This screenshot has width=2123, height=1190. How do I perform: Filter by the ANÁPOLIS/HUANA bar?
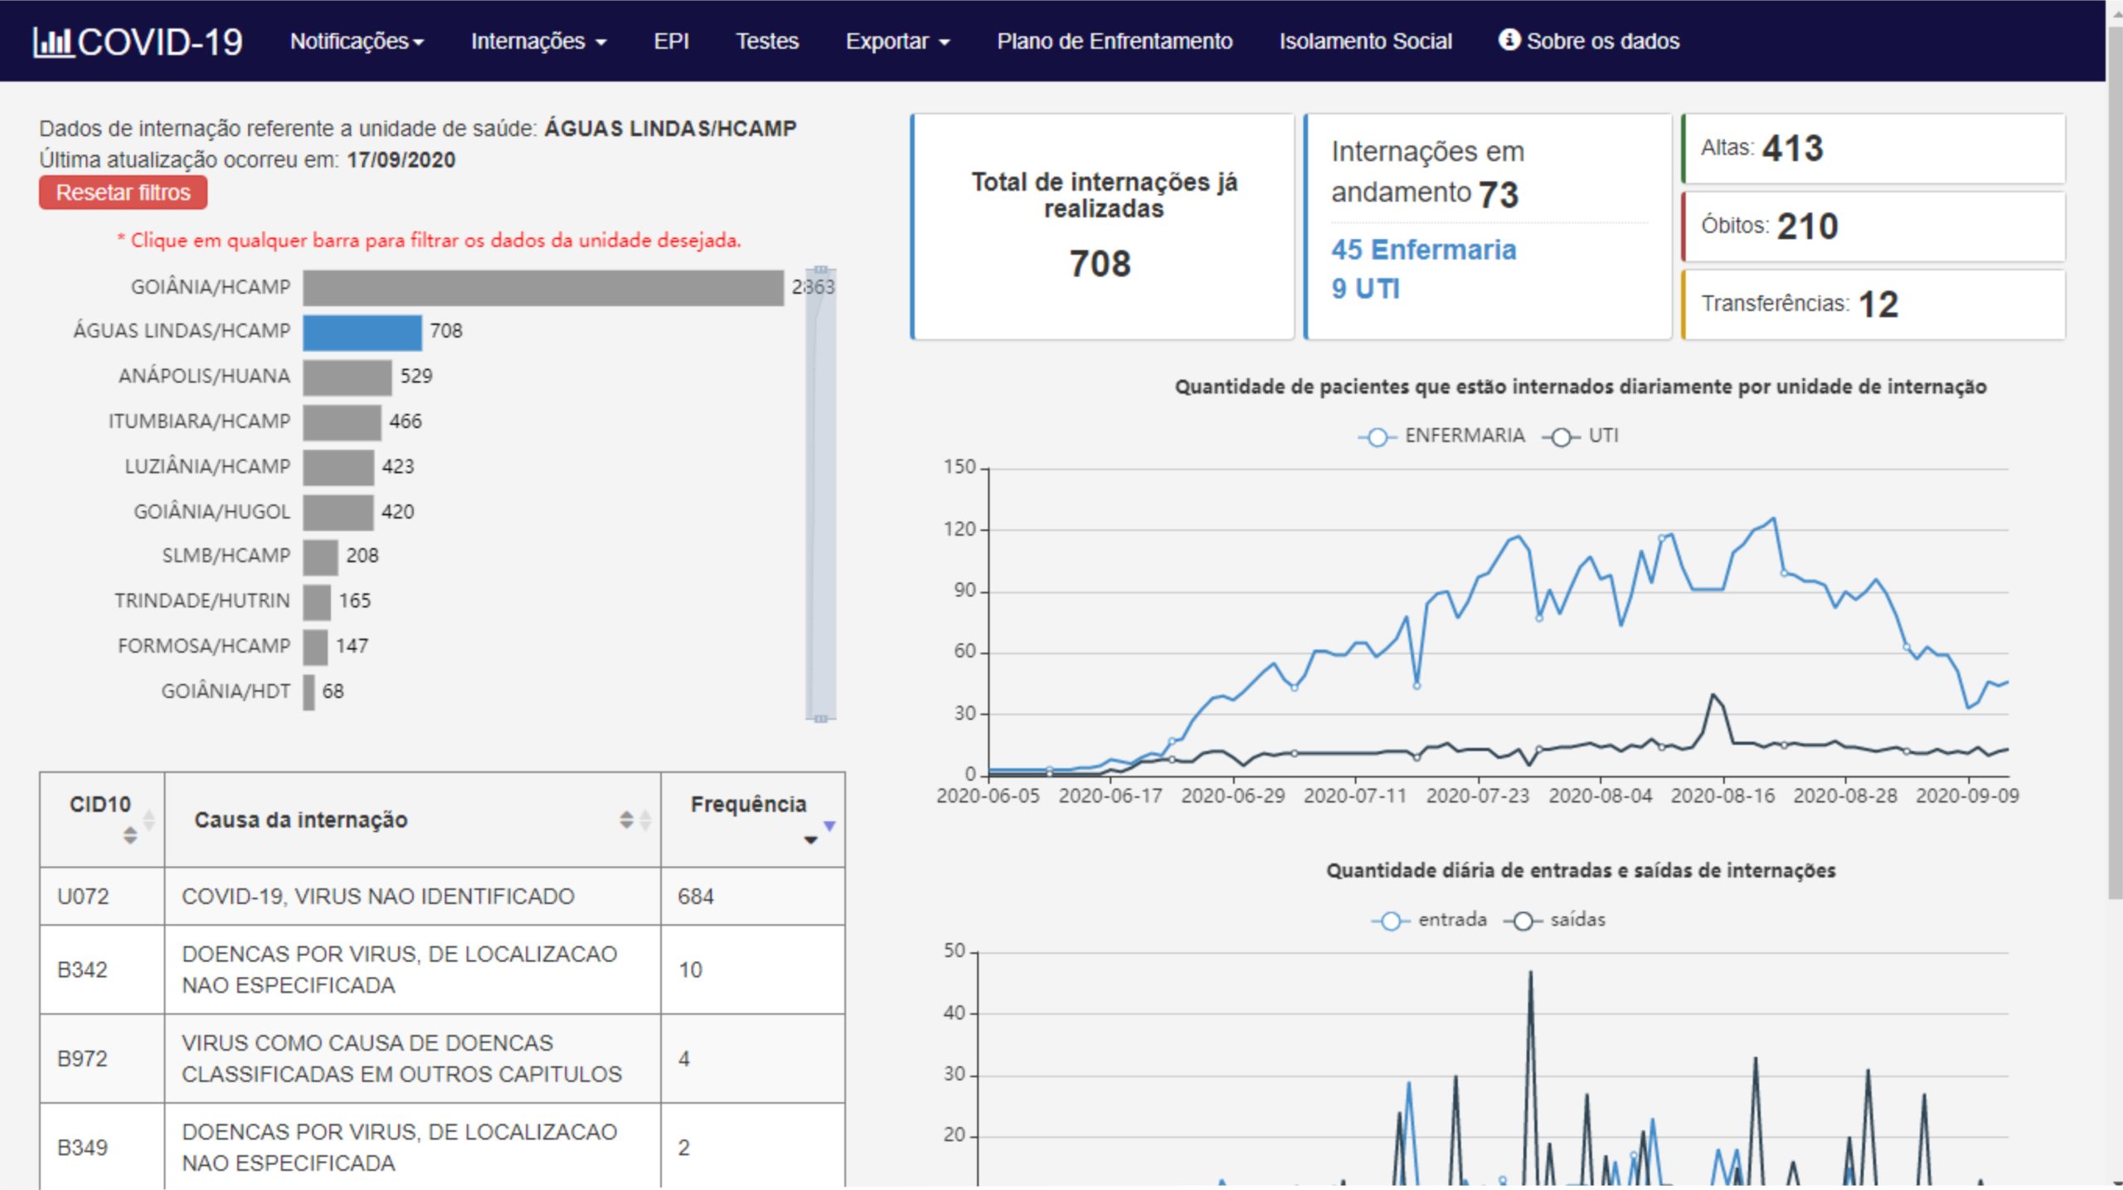click(x=347, y=376)
